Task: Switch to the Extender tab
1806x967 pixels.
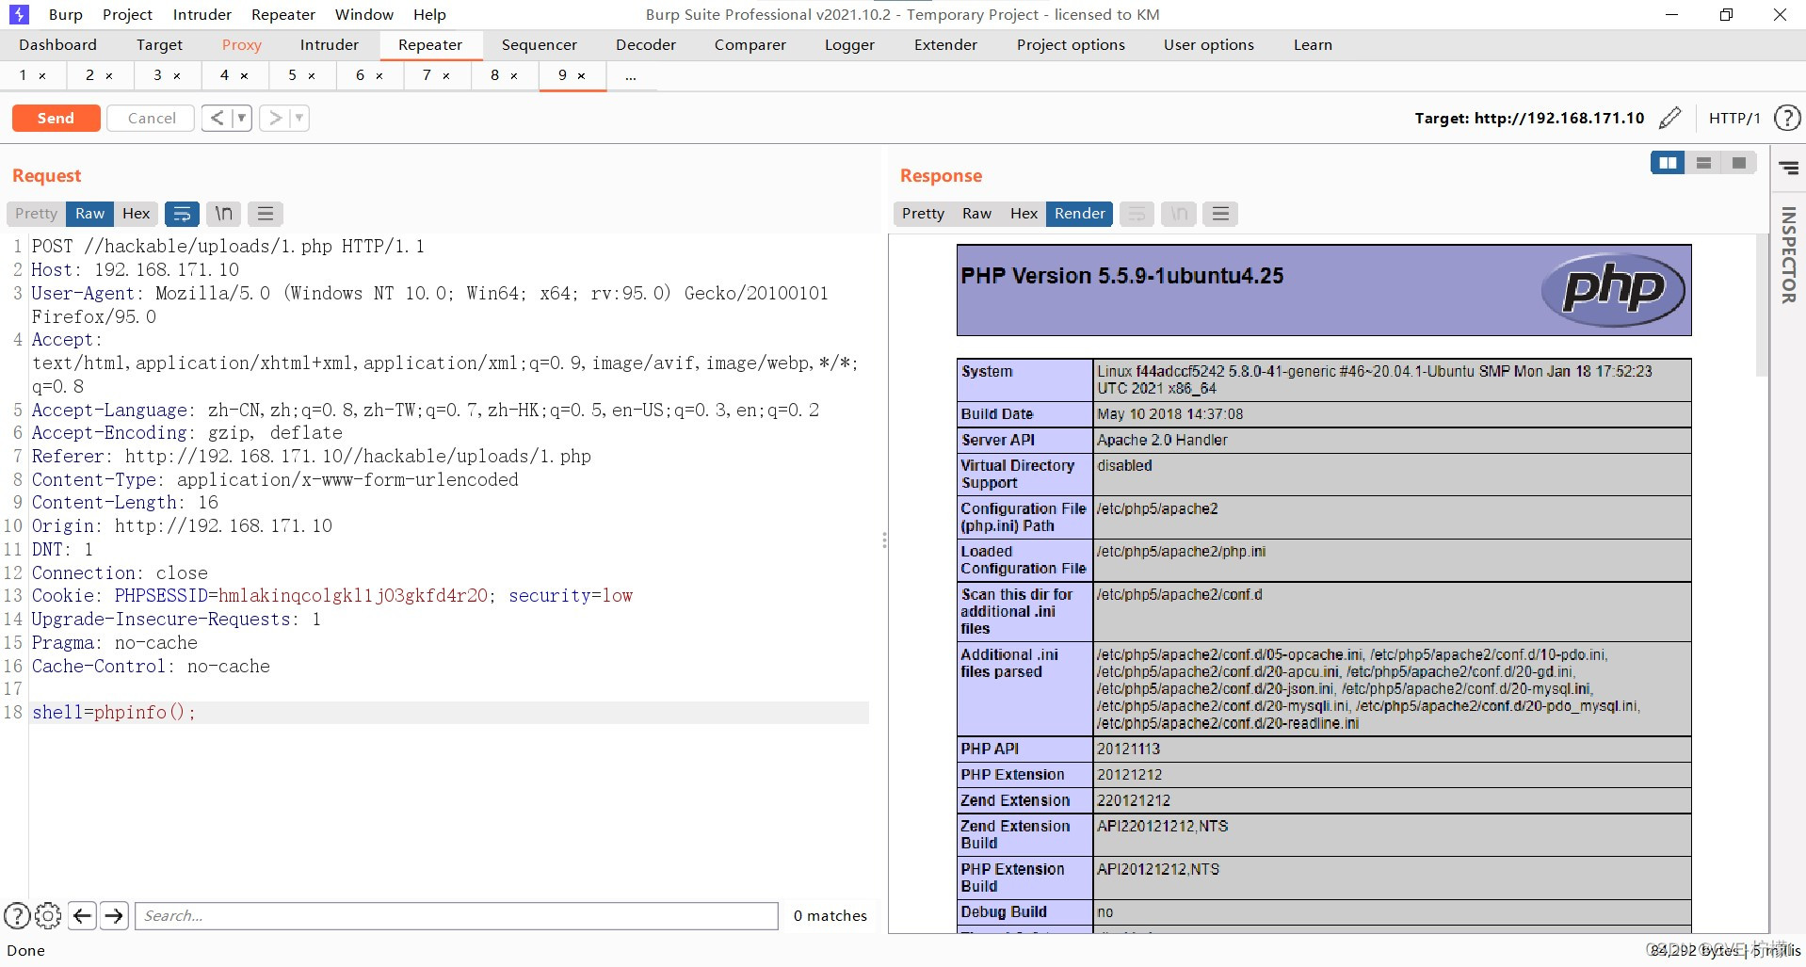Action: point(945,44)
